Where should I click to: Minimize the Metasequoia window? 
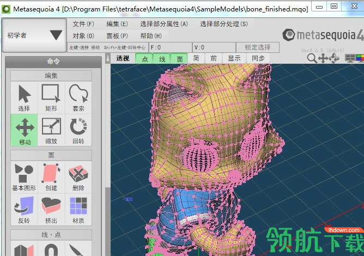319,7
